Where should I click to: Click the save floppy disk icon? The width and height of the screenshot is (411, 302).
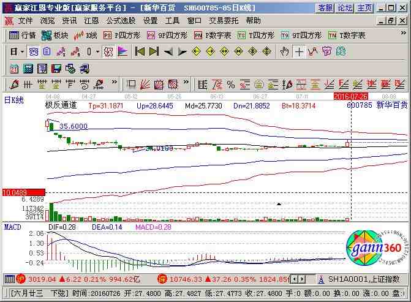[56, 69]
